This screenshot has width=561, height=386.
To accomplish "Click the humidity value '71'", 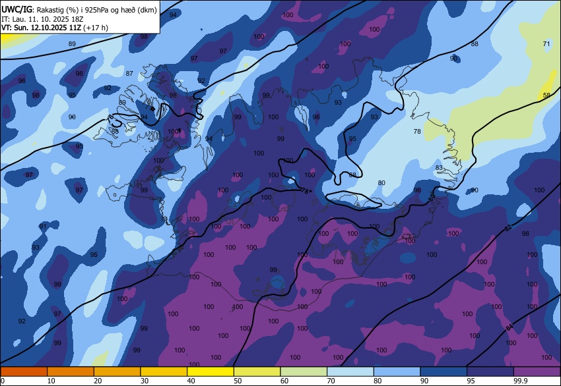I will click(x=546, y=44).
